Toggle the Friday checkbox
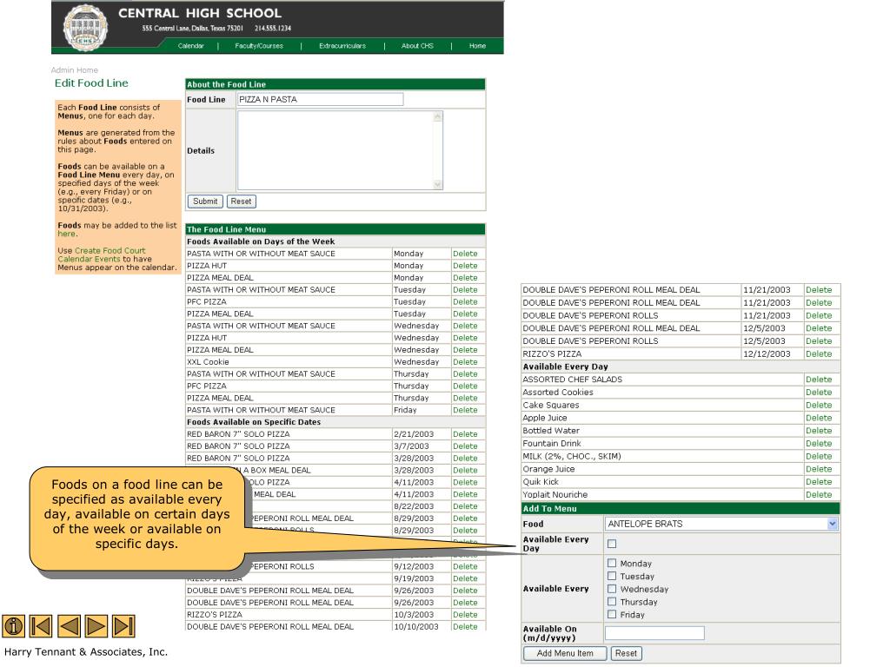890x667 pixels. pyautogui.click(x=612, y=614)
